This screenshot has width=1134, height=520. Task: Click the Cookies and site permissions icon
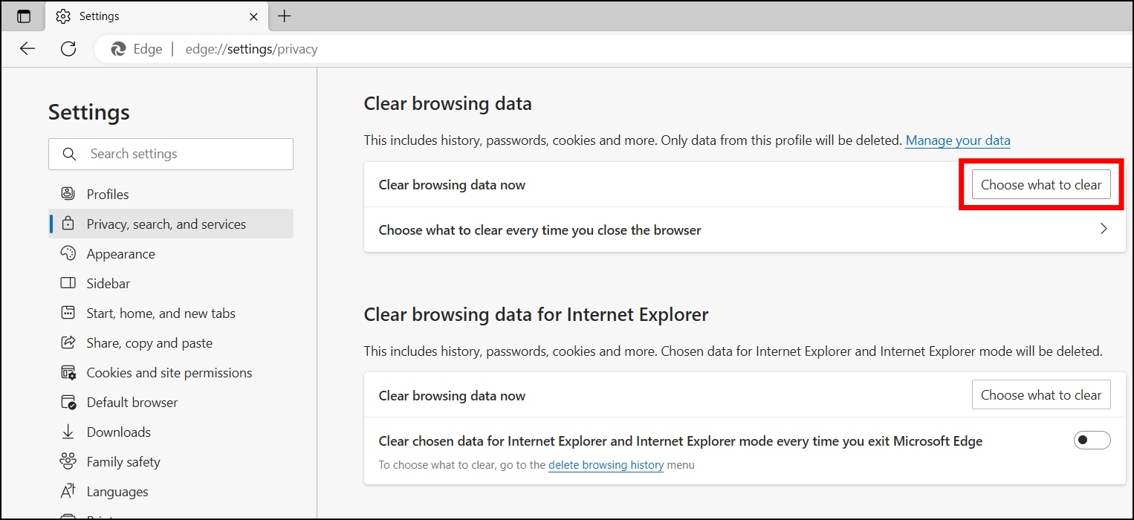[68, 372]
